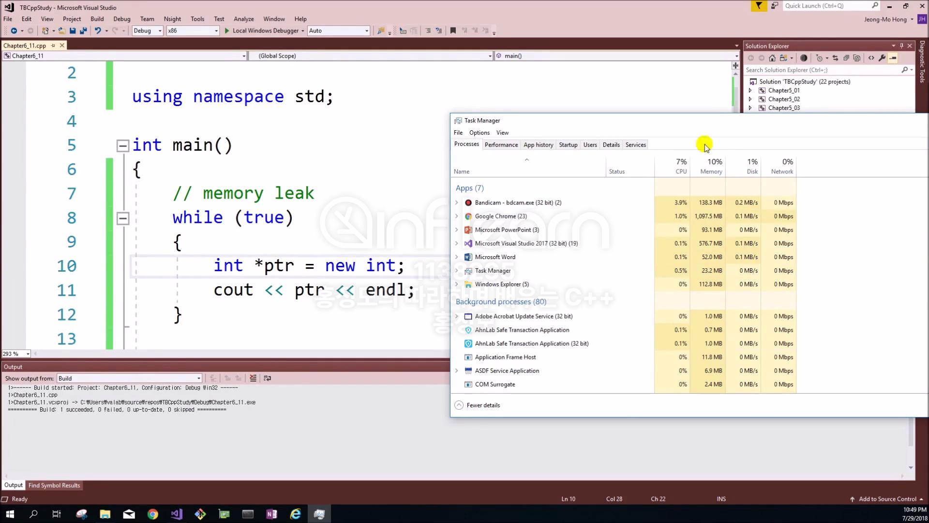Toggle word wrap in Output panel
This screenshot has height=523, width=929.
pos(267,378)
